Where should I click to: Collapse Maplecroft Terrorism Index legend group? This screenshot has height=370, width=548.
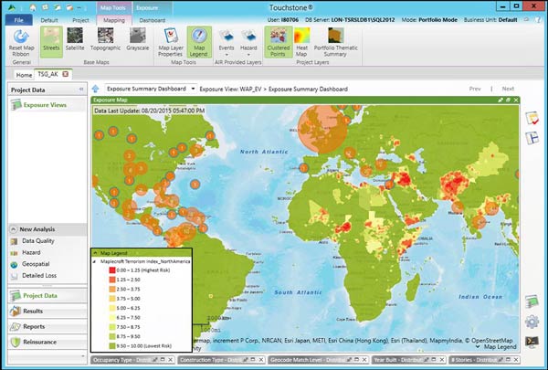(94, 261)
